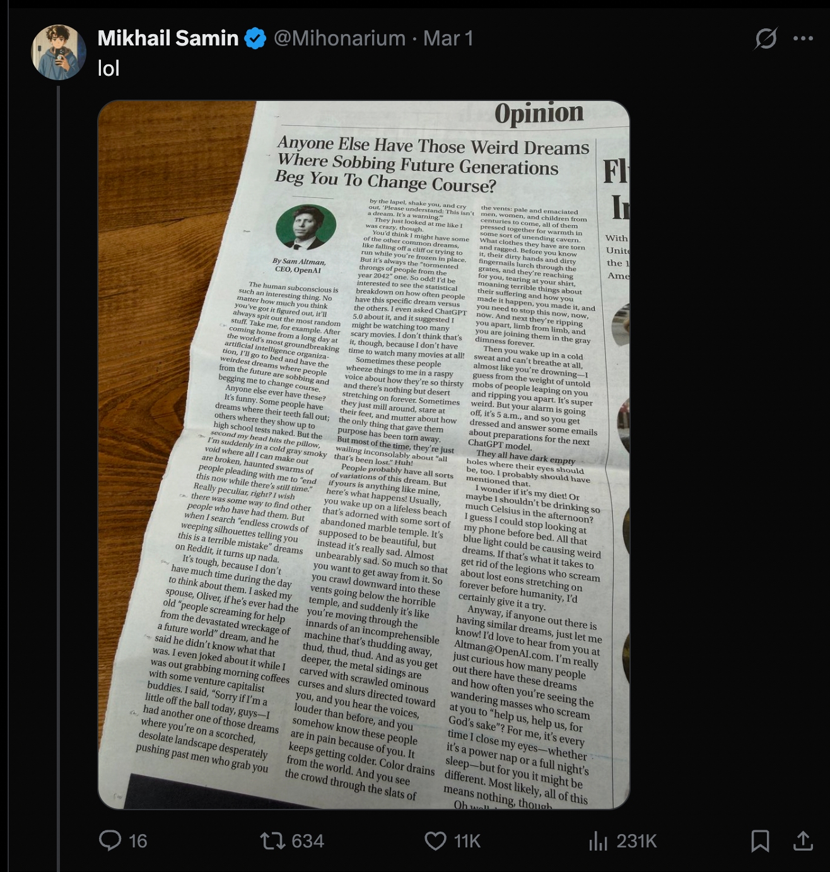
Task: Click the "lol" post text
Action: [108, 68]
